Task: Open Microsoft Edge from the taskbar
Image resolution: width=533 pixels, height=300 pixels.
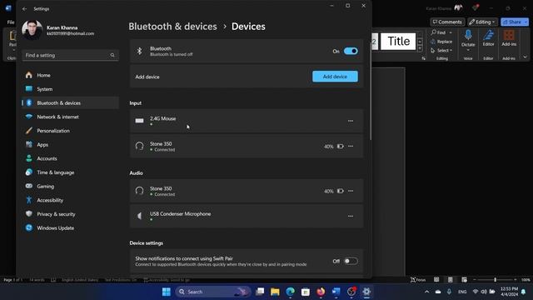Action: tap(291, 292)
